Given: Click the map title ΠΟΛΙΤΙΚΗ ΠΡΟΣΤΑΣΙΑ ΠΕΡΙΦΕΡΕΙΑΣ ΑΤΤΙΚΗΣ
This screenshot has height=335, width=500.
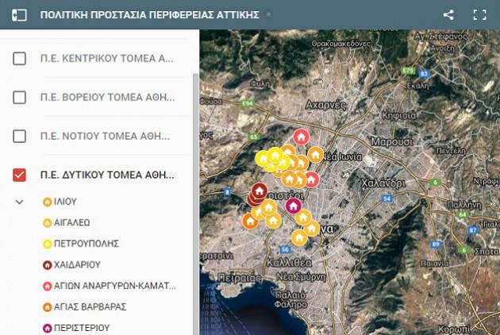Looking at the screenshot, I should pos(150,14).
